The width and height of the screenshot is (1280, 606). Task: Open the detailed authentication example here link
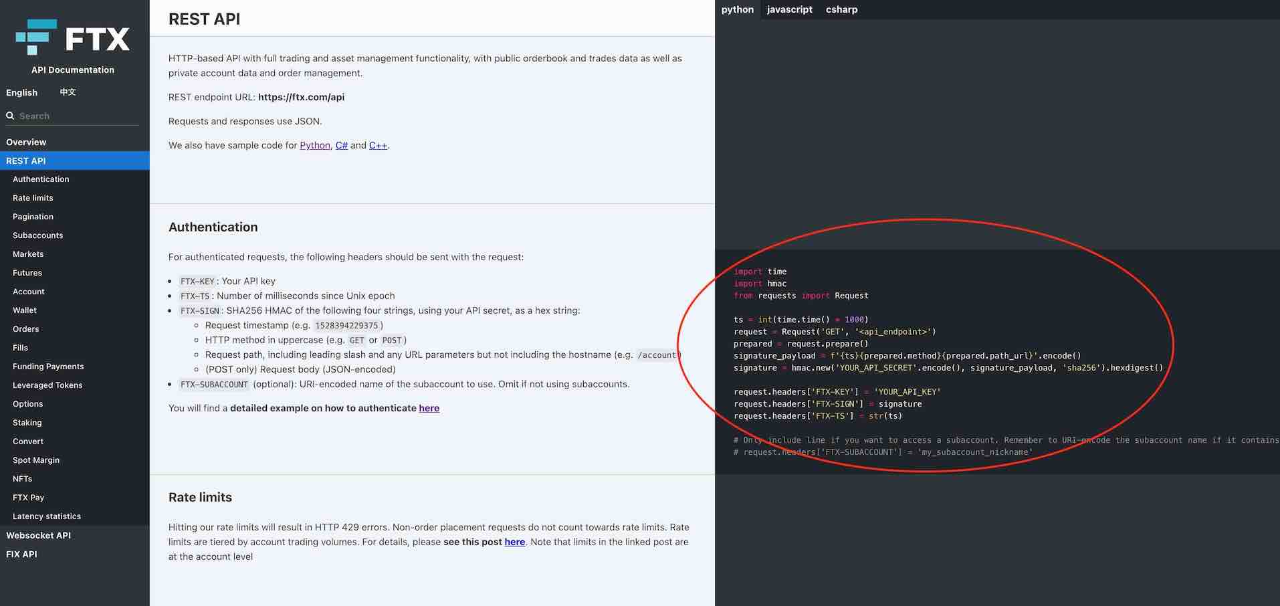point(429,408)
